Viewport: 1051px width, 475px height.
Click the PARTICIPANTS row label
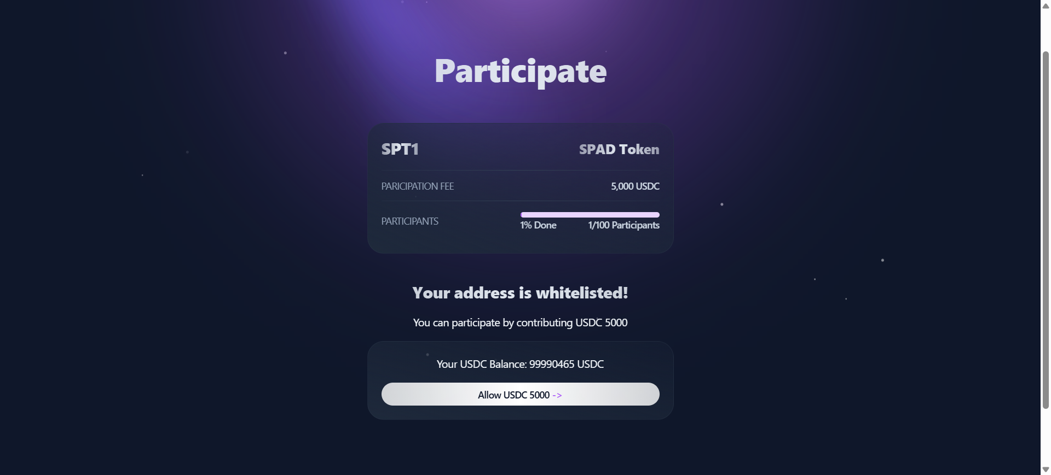click(409, 221)
